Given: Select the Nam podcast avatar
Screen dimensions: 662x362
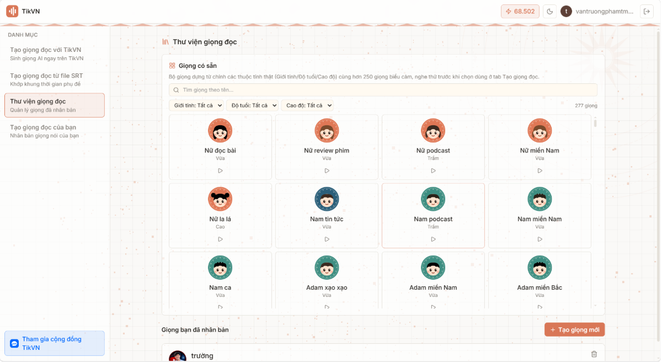Looking at the screenshot, I should point(433,199).
